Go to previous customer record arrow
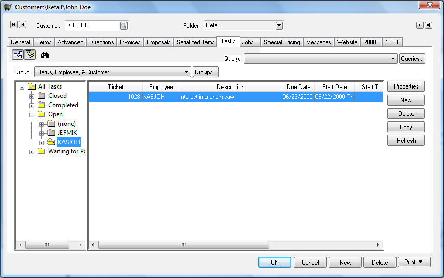Viewport: 444px width, 278px height. coord(22,25)
